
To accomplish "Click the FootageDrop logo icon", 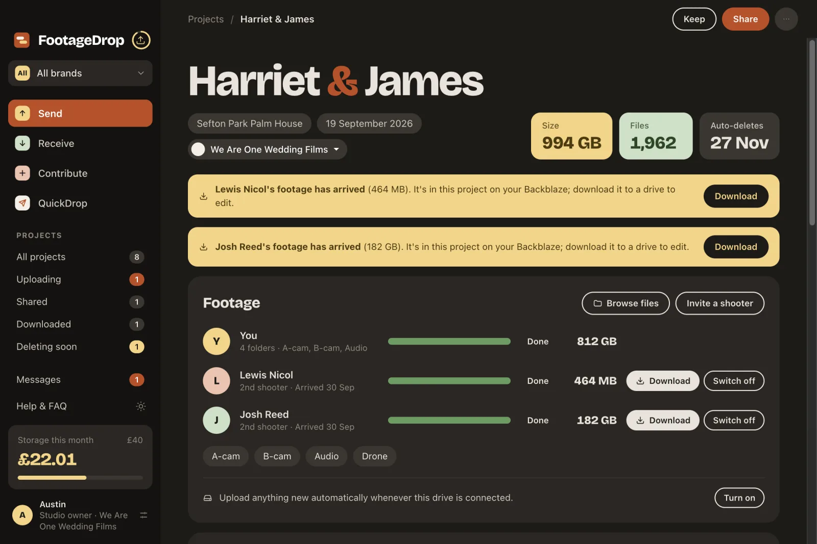I will (x=22, y=40).
